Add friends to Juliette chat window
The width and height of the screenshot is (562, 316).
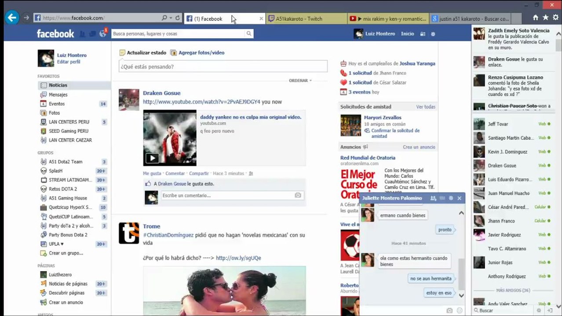click(x=433, y=198)
